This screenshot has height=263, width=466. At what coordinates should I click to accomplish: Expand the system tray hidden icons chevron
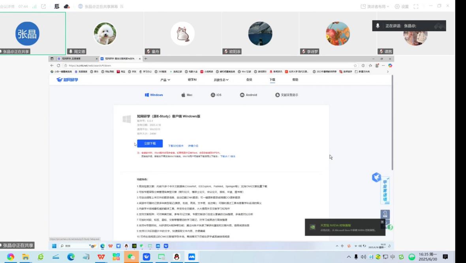click(x=349, y=257)
